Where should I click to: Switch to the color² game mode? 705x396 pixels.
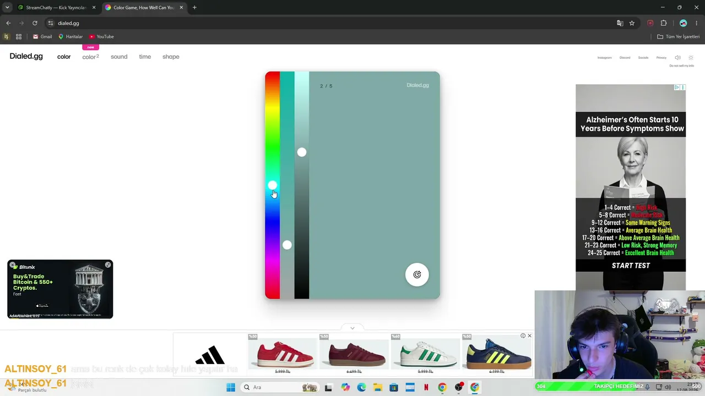coord(90,57)
